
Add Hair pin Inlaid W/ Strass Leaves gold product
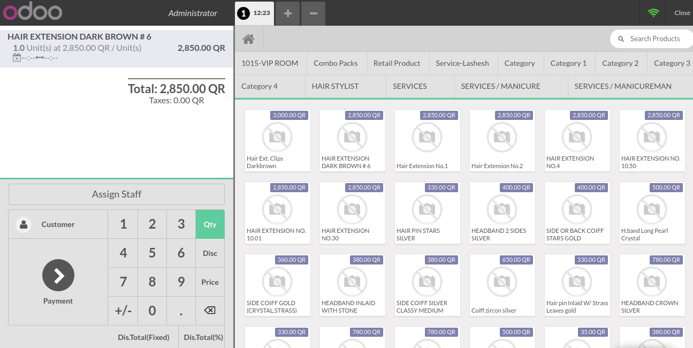(x=577, y=285)
